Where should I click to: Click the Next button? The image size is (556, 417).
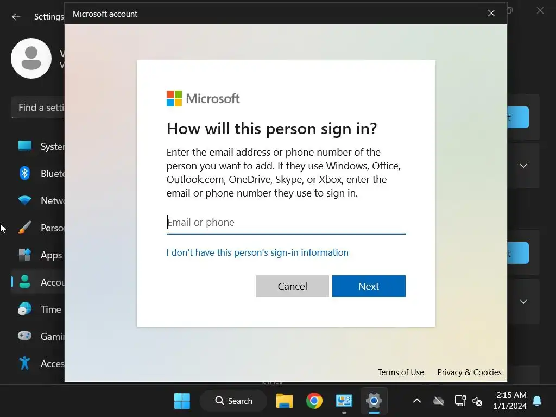[369, 286]
